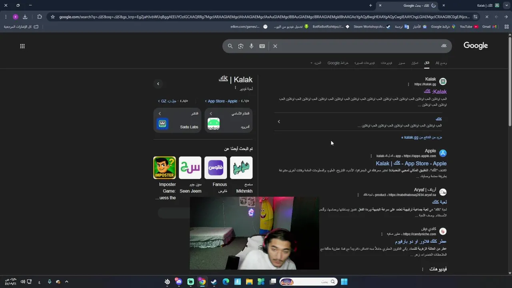Open the Windows Start button
The height and width of the screenshot is (288, 512).
click(344, 282)
